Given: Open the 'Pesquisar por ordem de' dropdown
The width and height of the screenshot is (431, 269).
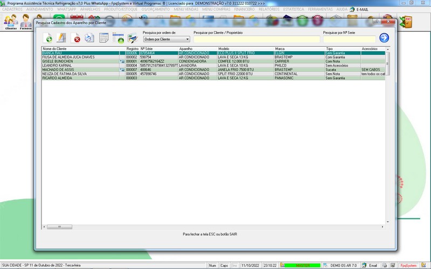Looking at the screenshot, I should point(166,39).
